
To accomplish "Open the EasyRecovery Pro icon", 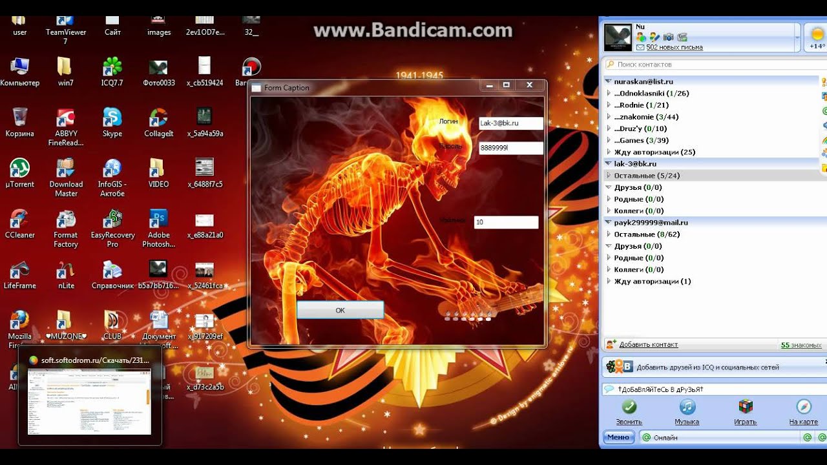I will [112, 228].
